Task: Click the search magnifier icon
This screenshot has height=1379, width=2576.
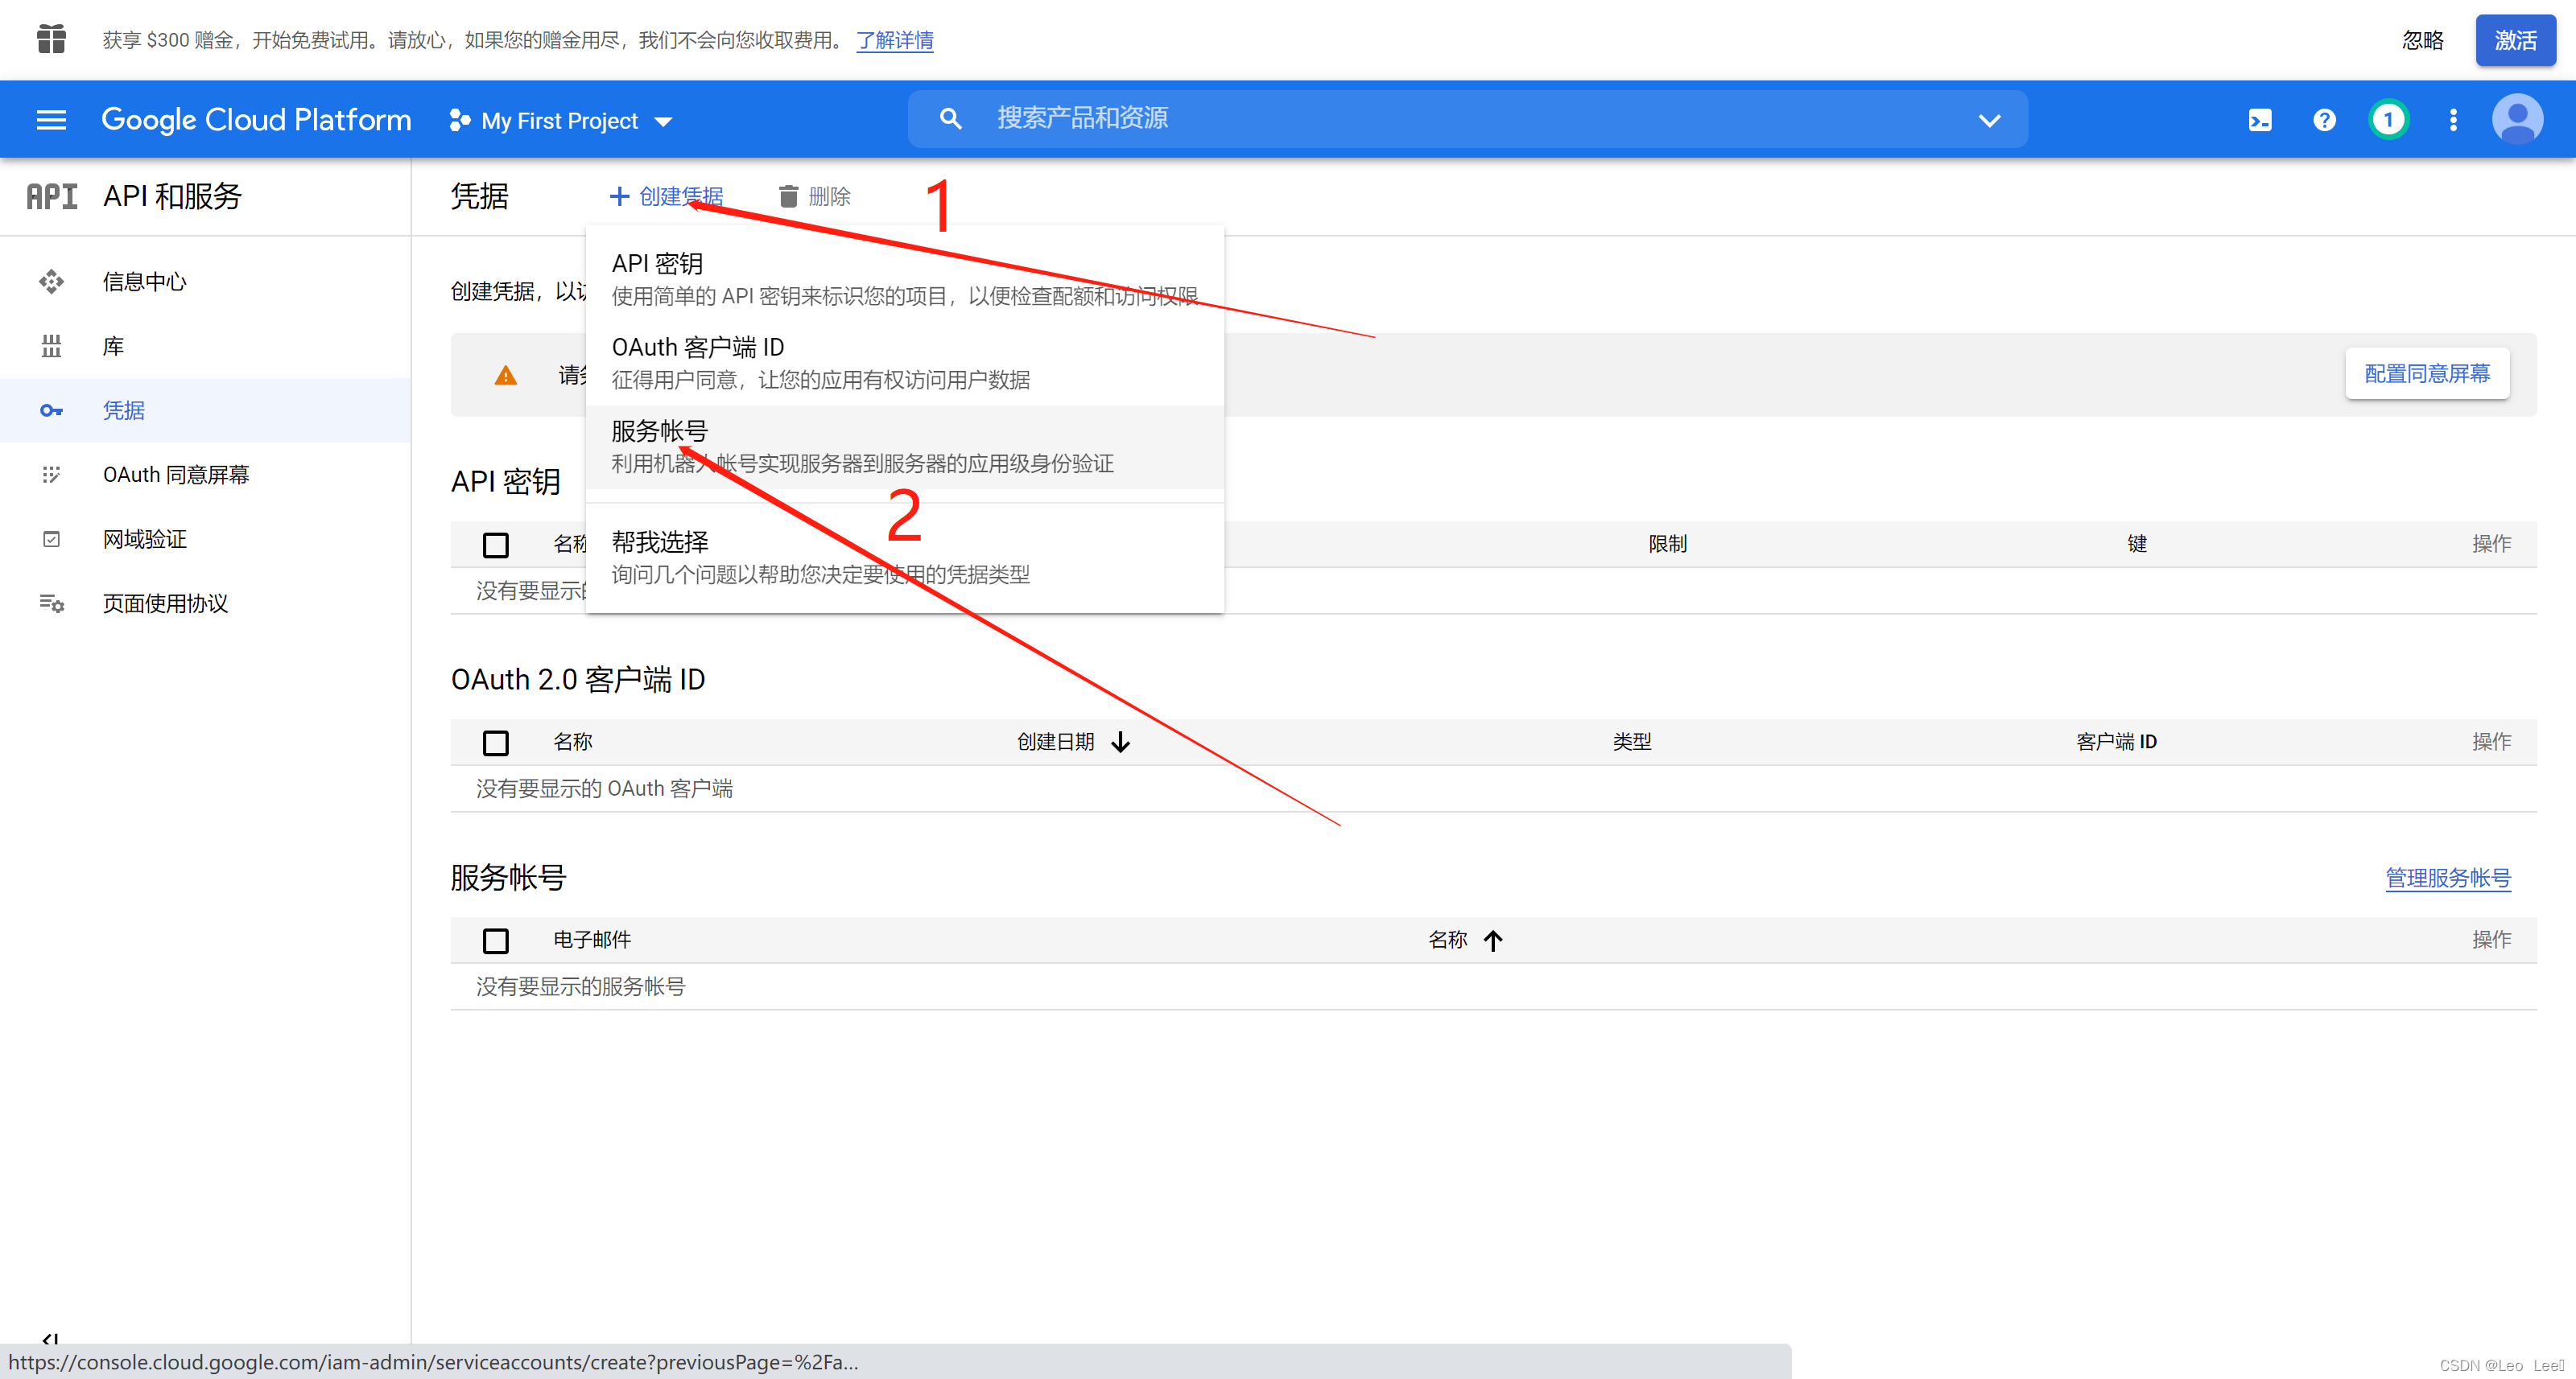Action: 950,119
